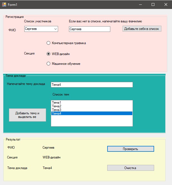
Task: Click the Список тем label
Action: pos(61,94)
